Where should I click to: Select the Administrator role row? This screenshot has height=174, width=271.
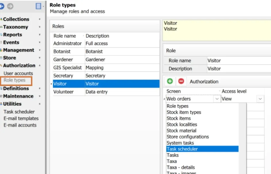click(106, 43)
